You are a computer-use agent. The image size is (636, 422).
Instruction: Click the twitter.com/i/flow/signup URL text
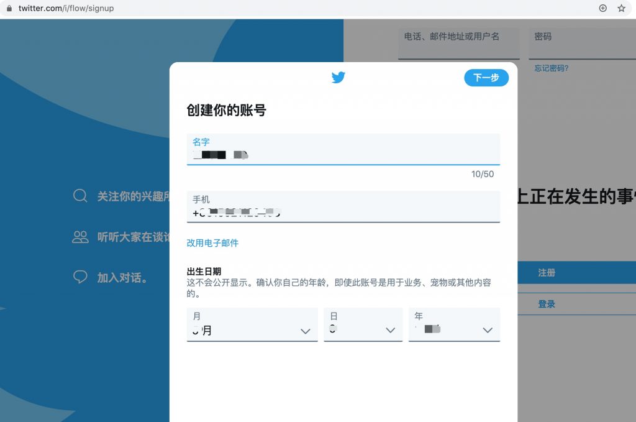pos(66,8)
